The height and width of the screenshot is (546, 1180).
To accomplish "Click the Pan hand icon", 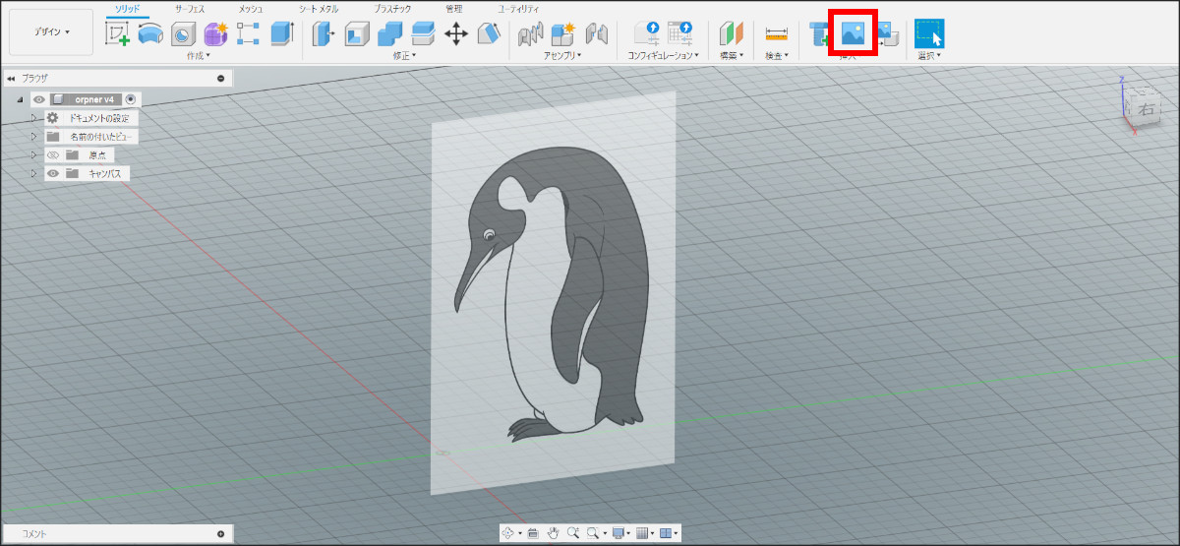I will tap(553, 533).
